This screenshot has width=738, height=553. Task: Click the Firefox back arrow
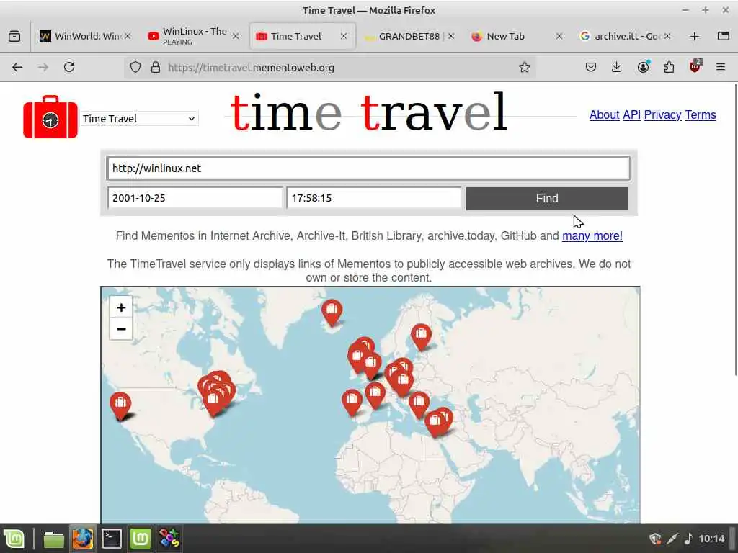17,67
